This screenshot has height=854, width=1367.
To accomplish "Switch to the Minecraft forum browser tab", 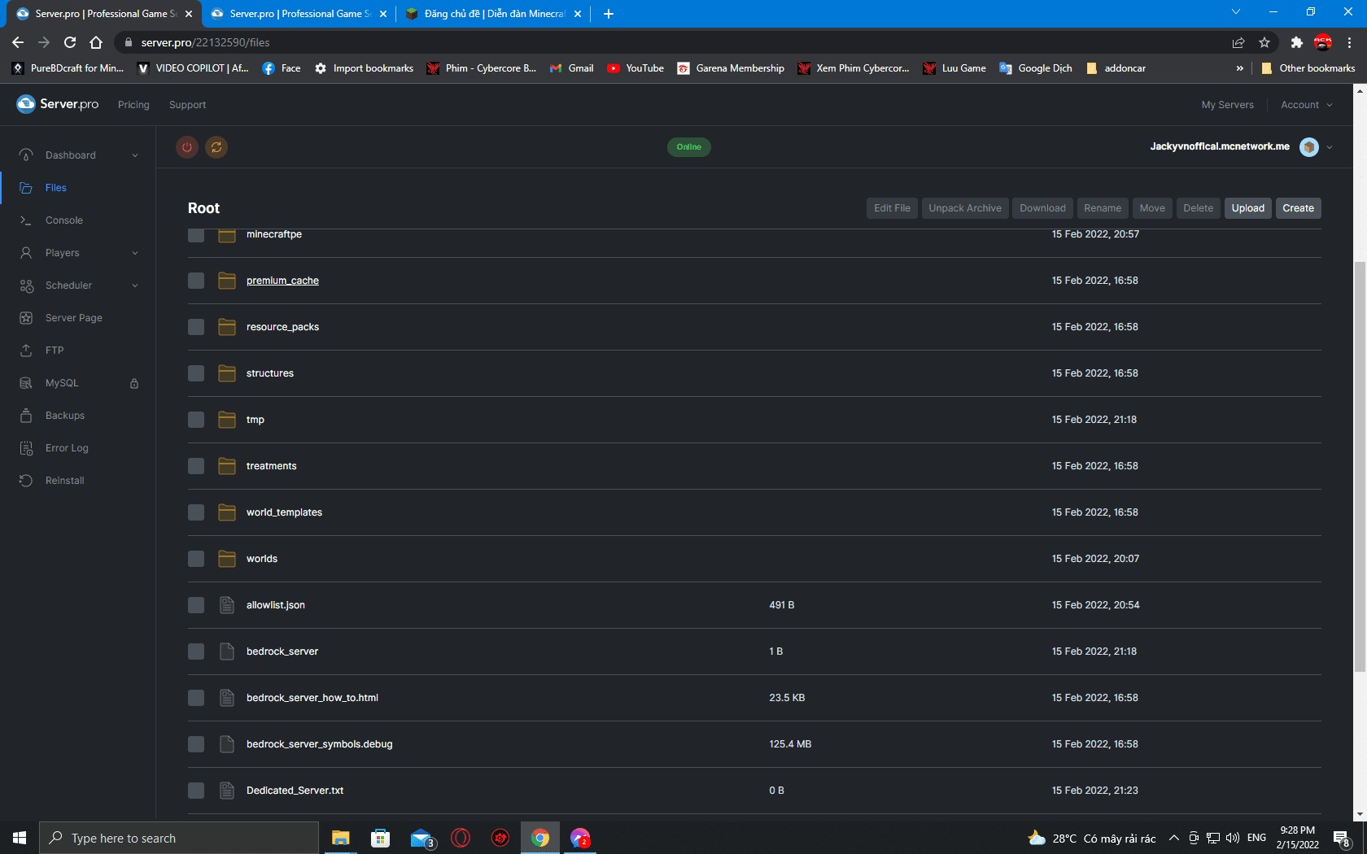I will tap(493, 14).
